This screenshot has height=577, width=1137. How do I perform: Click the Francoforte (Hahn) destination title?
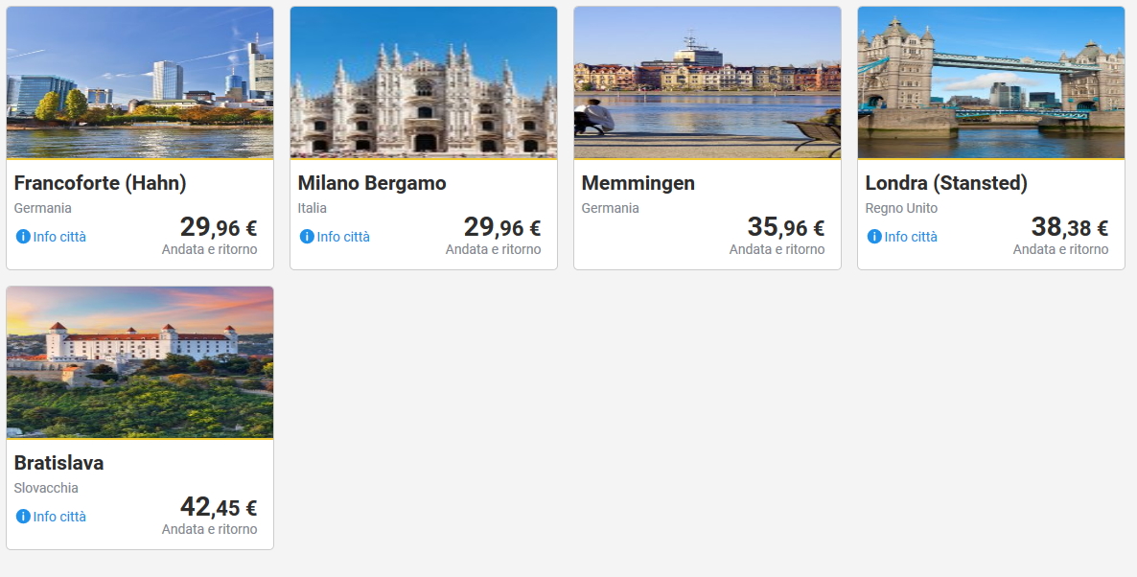[101, 183]
